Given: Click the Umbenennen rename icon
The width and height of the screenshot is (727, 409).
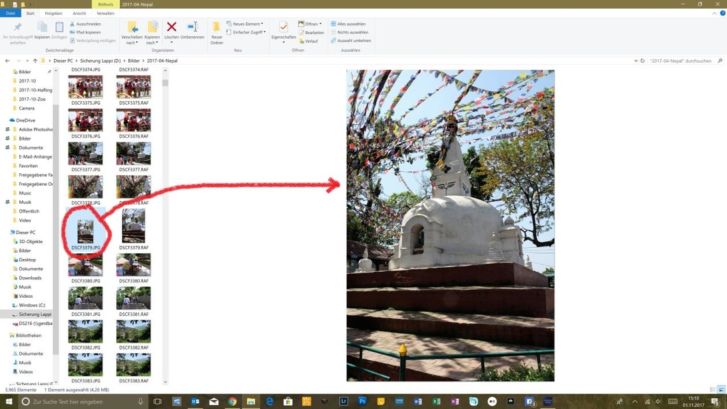Looking at the screenshot, I should tap(192, 27).
